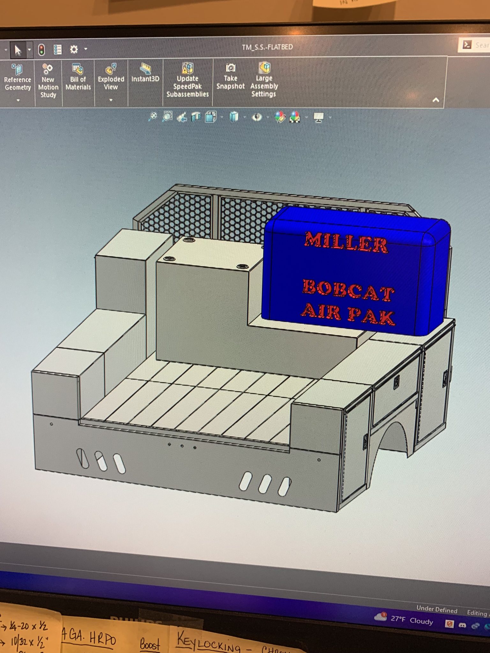Open the View Settings dropdown arrow
Screen dimensions: 490x653
330,118
